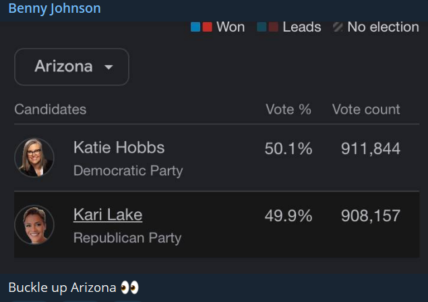428x302 pixels.
Task: Click the Democratic Party label
Action: pyautogui.click(x=128, y=171)
